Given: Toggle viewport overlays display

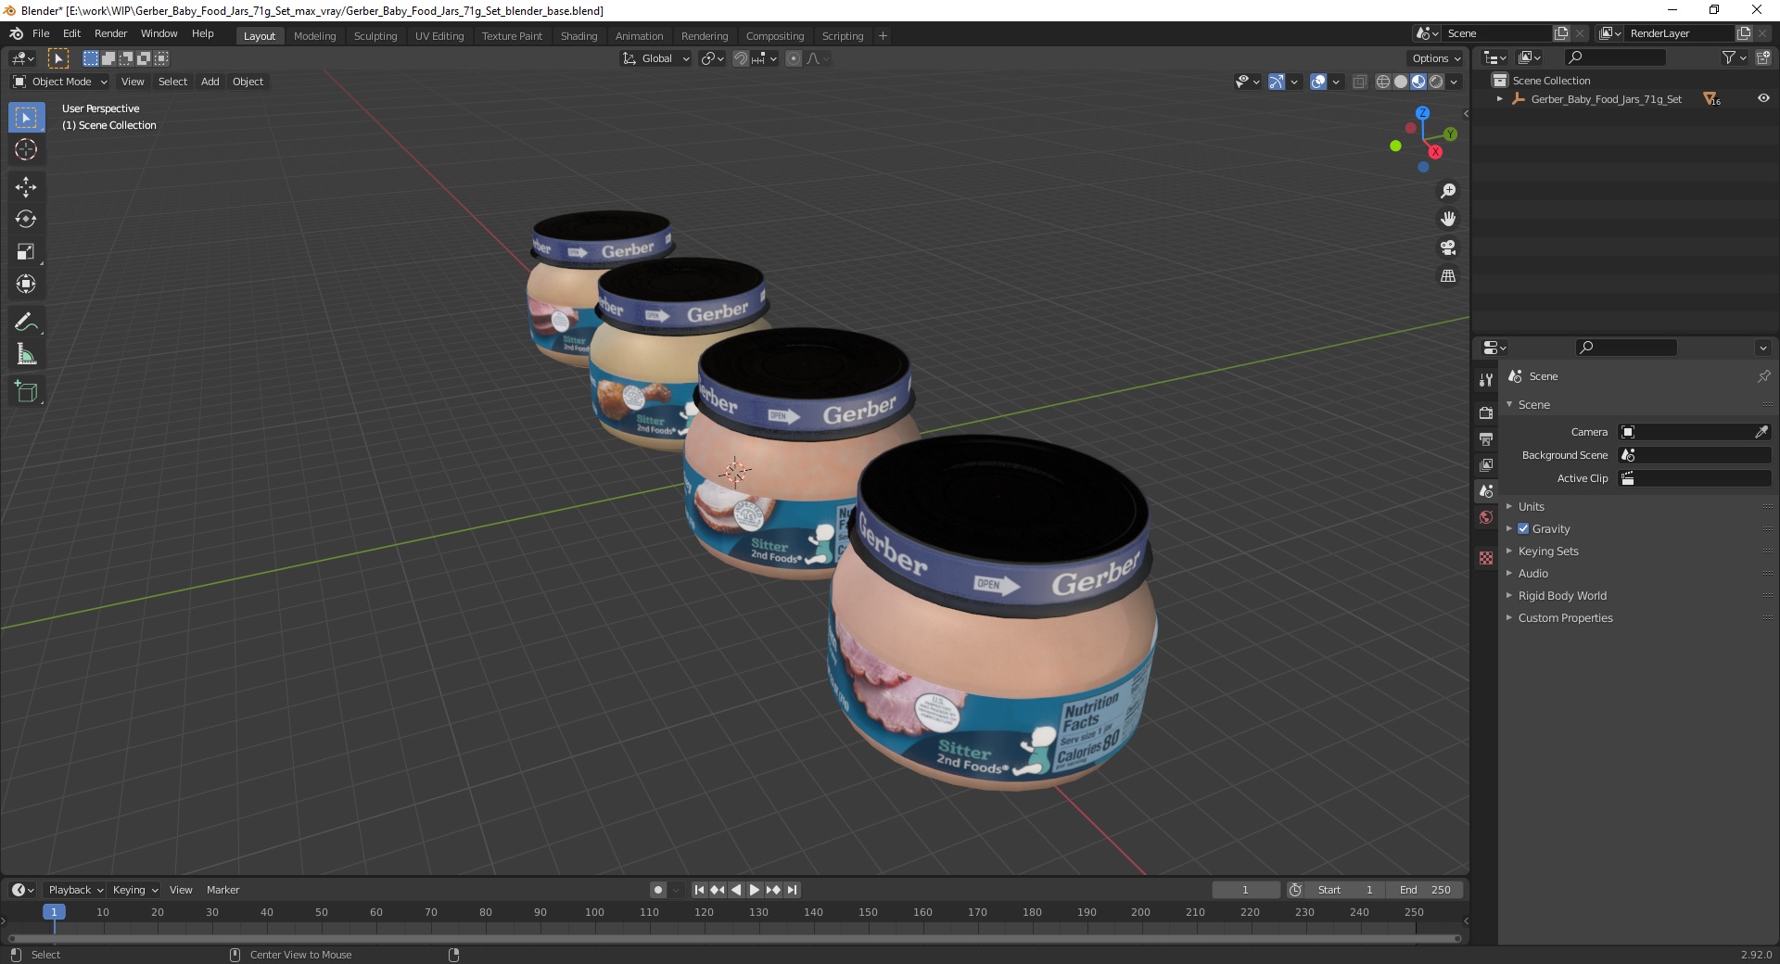Looking at the screenshot, I should [1318, 82].
